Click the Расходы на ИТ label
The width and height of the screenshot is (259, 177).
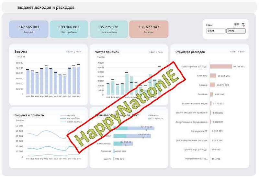(x=199, y=131)
